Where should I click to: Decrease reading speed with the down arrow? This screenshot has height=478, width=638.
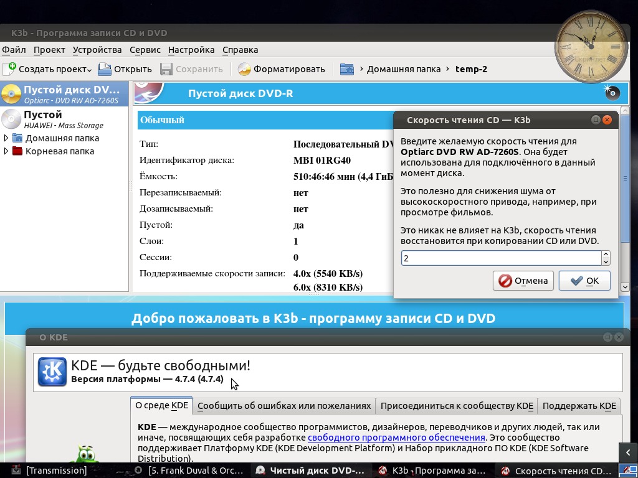pos(606,262)
